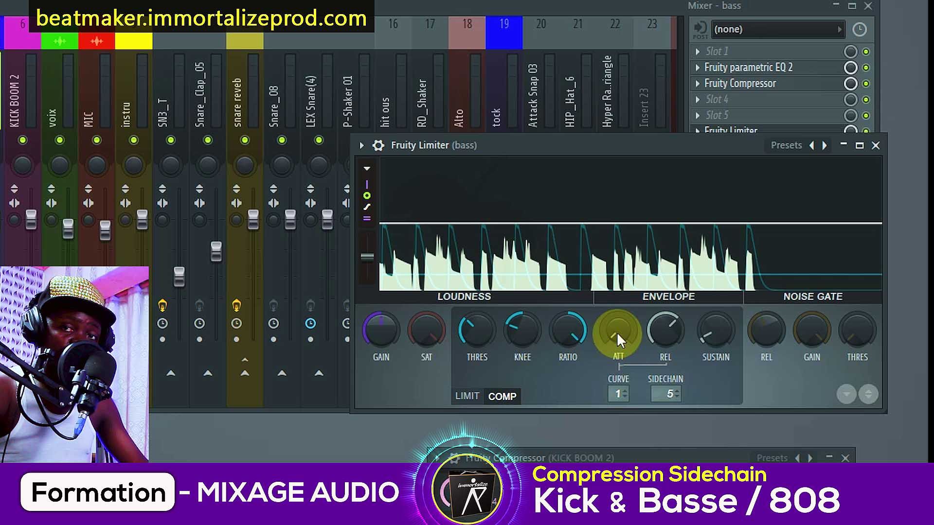
Task: Select next Fruity Limiter preset arrow
Action: click(824, 145)
